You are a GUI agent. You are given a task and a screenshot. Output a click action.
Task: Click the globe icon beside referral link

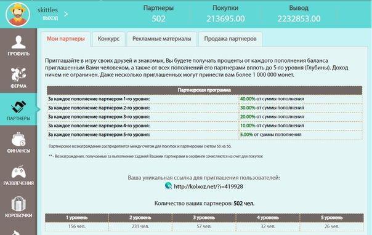[168, 186]
